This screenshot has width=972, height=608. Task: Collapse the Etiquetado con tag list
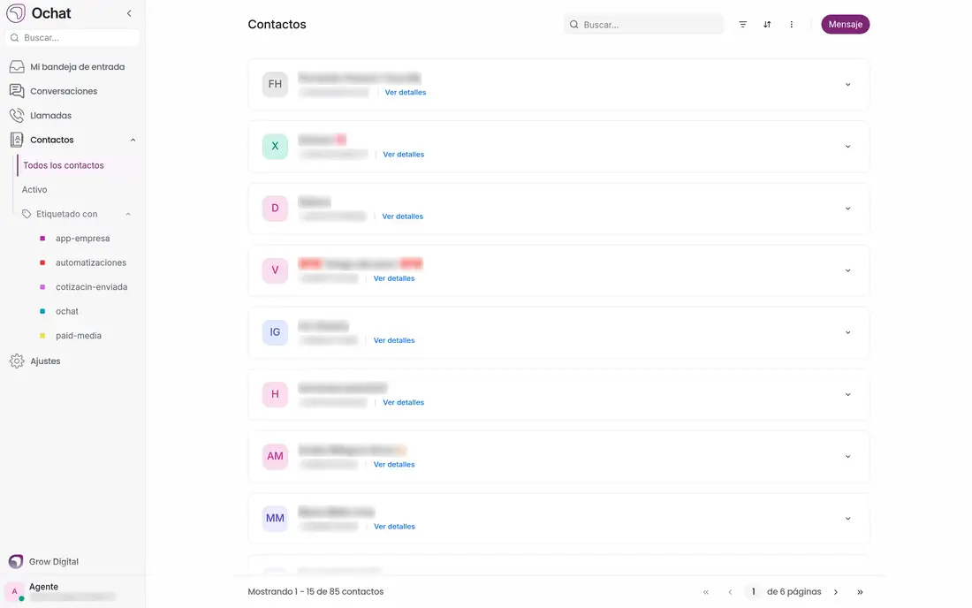tap(128, 214)
